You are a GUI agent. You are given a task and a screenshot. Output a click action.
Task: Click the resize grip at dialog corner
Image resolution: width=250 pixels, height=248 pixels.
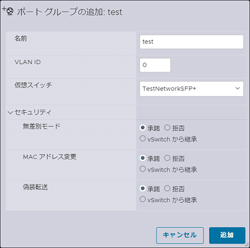(x=247, y=245)
